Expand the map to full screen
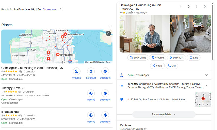This screenshot has height=130, width=217. (x=108, y=33)
